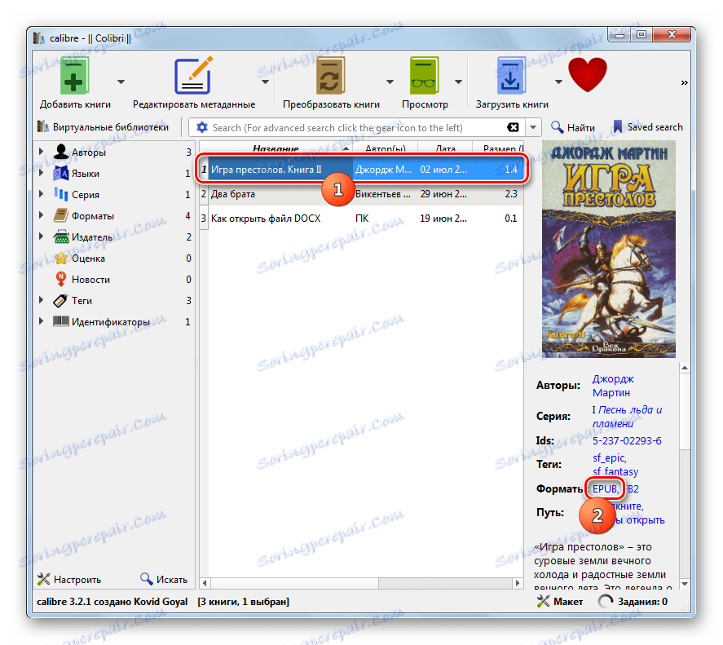This screenshot has height=645, width=723.
Task: Click the sf_fantasy tag link
Action: point(615,471)
